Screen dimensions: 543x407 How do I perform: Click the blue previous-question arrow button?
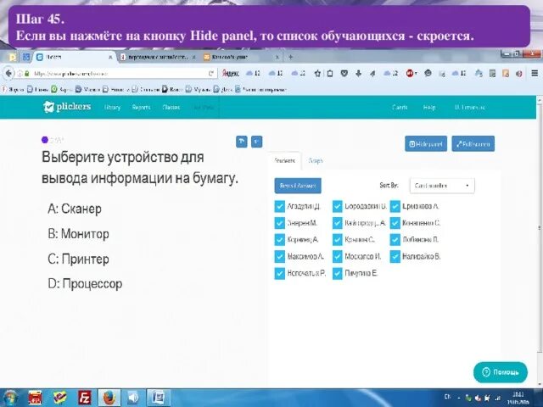(241, 142)
